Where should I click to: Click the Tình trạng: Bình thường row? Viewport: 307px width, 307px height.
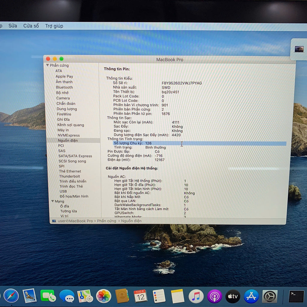(140, 148)
